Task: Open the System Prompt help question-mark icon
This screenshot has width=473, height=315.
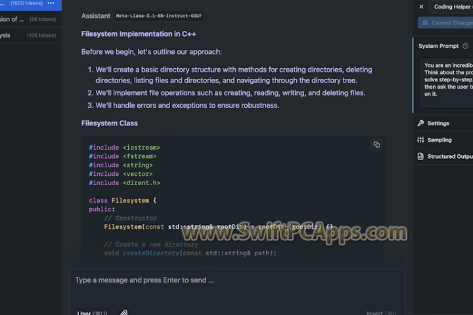Action: [x=466, y=46]
